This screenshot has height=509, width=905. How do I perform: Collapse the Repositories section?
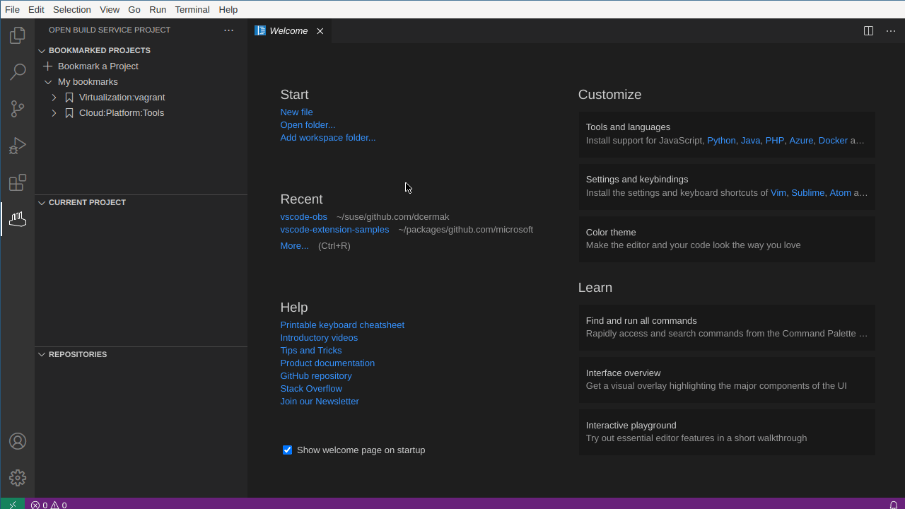(x=42, y=355)
